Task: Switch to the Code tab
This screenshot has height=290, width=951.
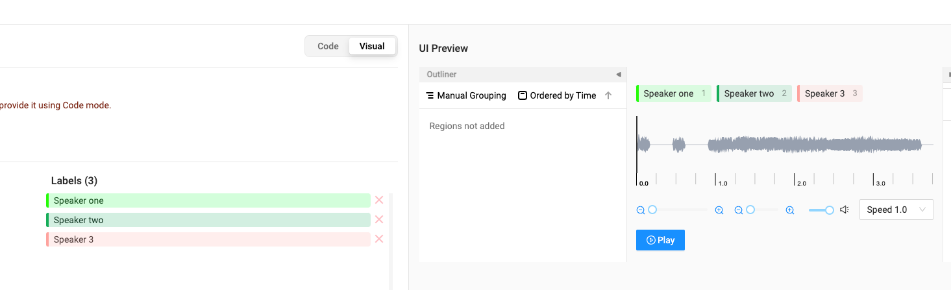Action: pos(328,46)
